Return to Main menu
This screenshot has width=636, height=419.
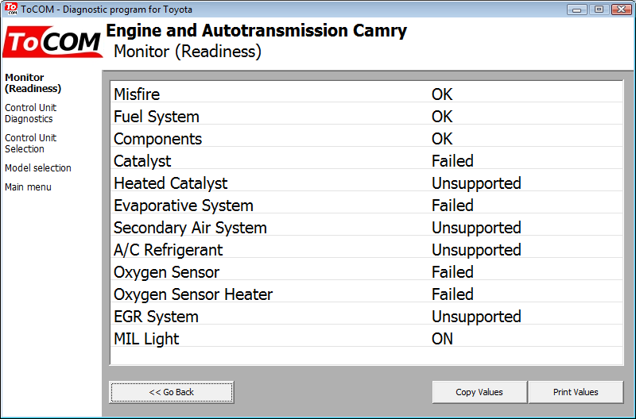coord(28,187)
